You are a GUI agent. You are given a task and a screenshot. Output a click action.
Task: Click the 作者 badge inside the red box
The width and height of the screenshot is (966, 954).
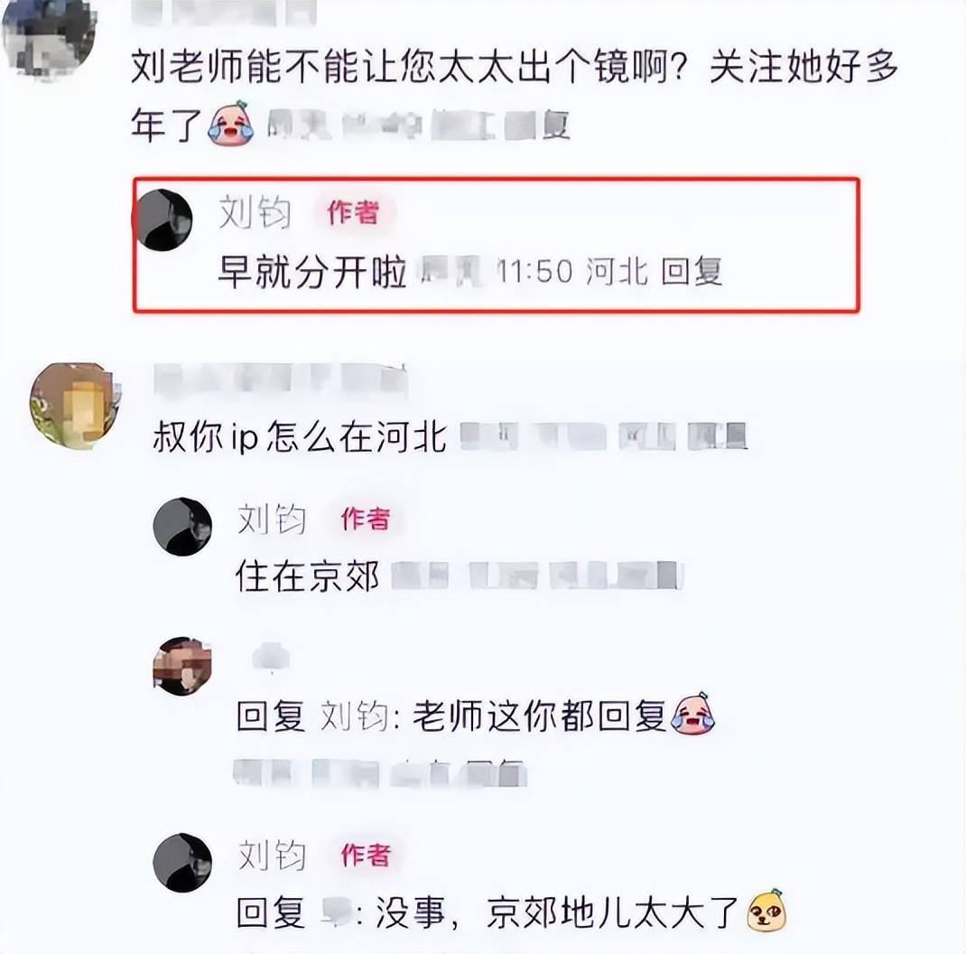click(x=353, y=212)
